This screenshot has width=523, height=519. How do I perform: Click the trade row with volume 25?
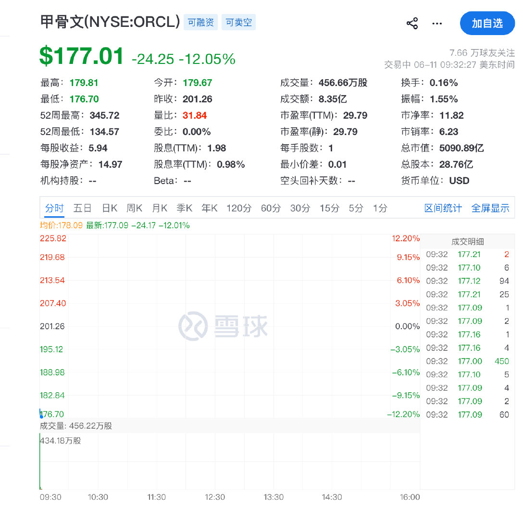tap(467, 295)
